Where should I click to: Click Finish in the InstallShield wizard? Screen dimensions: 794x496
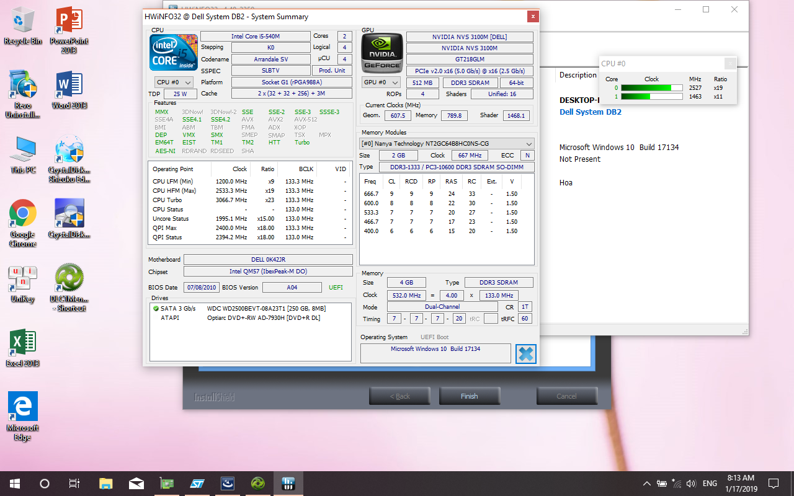tap(470, 396)
